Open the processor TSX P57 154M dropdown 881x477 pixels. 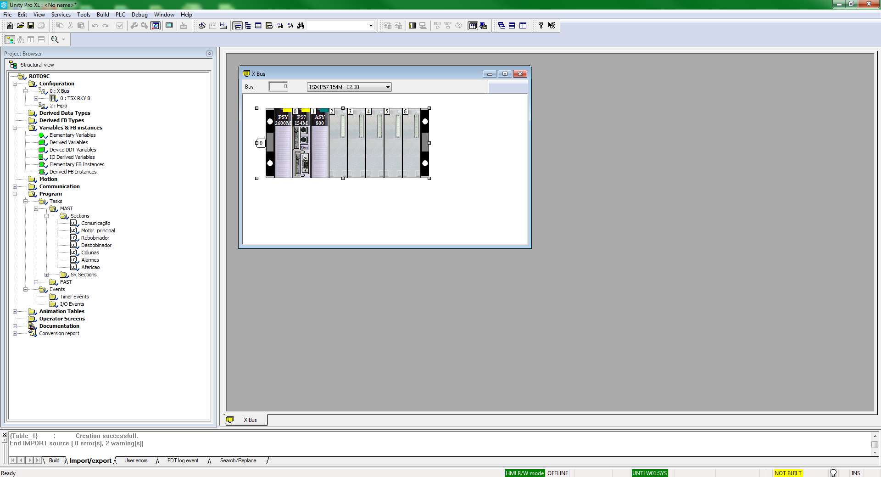click(x=388, y=87)
